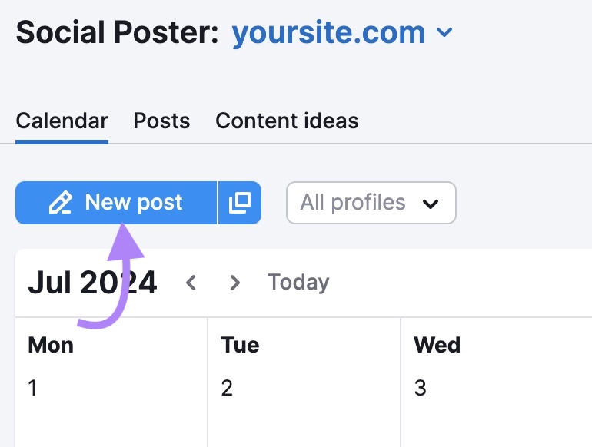Click the overlapping-squares icon beside New post
The width and height of the screenshot is (592, 447).
coord(240,203)
